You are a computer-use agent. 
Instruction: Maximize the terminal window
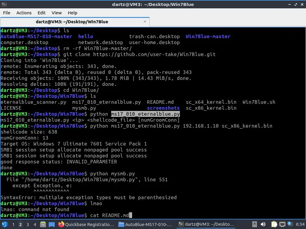[296, 4]
